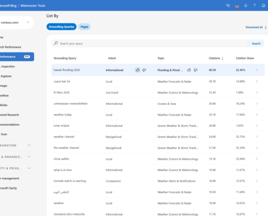Sort by Citations column arrow
Image resolution: width=268 pixels, height=216 pixels.
point(223,58)
